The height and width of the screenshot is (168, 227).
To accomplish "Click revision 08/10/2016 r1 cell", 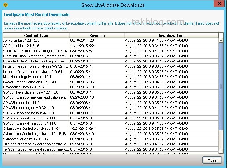I will pyautogui.click(x=97, y=92).
